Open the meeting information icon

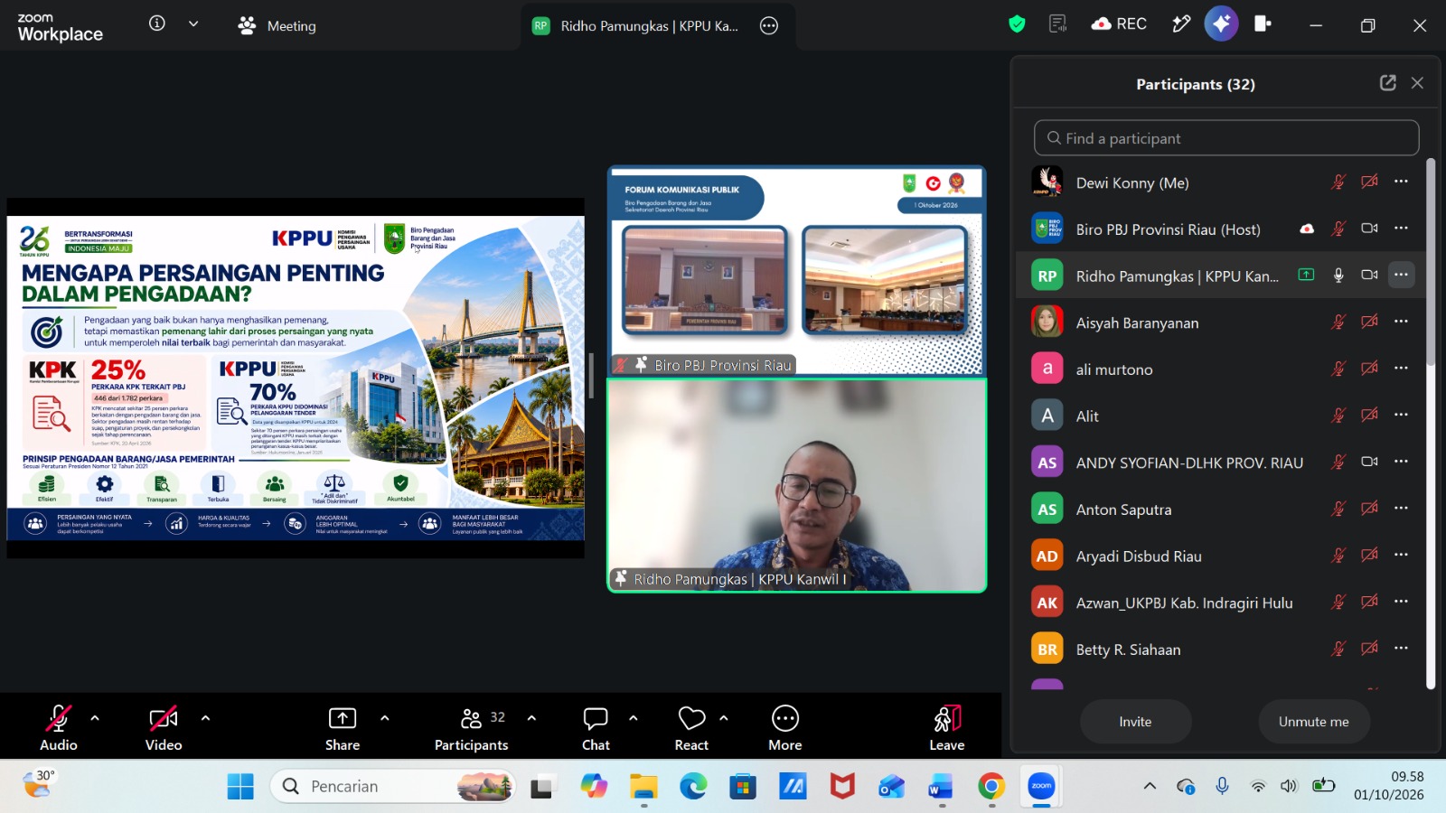point(157,23)
